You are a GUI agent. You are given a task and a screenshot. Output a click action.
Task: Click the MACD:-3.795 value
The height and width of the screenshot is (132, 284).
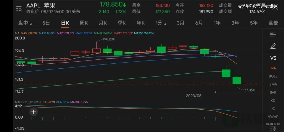coord(79,102)
